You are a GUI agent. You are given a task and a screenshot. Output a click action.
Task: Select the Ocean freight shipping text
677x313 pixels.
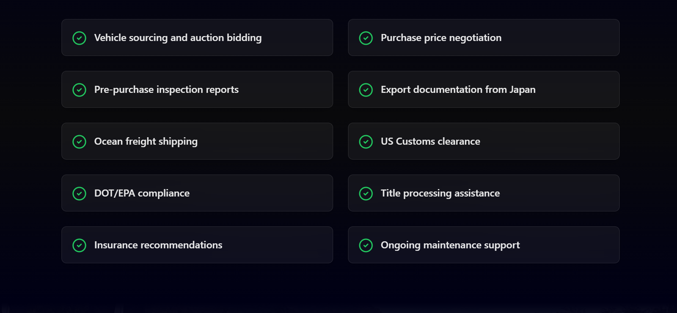[146, 142]
